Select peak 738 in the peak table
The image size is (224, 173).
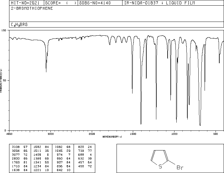point(85,151)
